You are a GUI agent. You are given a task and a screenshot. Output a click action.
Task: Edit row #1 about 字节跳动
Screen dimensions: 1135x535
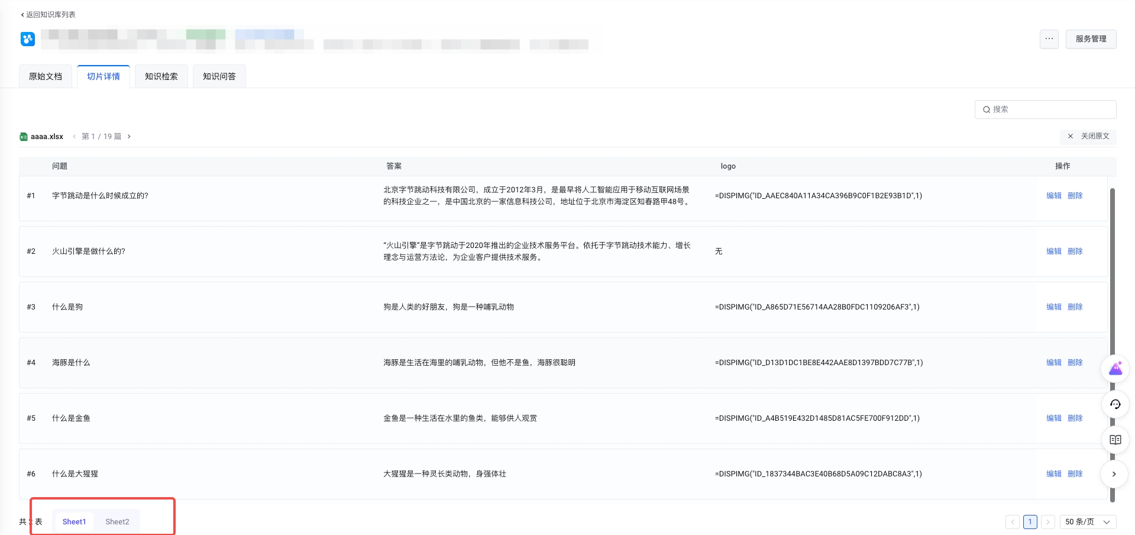pos(1053,196)
